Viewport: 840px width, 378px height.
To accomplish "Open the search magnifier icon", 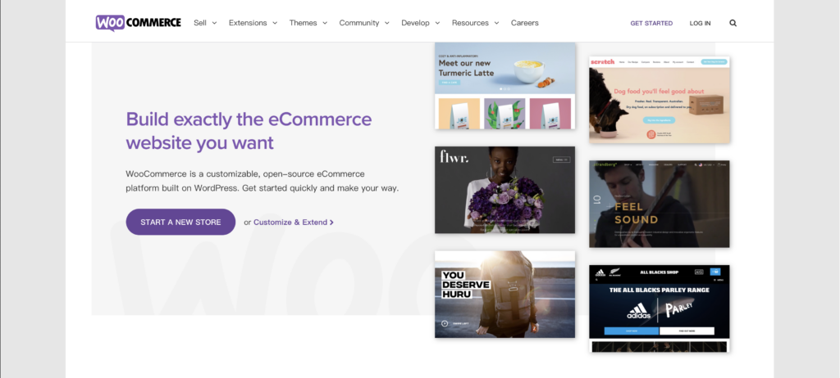I will click(x=733, y=23).
